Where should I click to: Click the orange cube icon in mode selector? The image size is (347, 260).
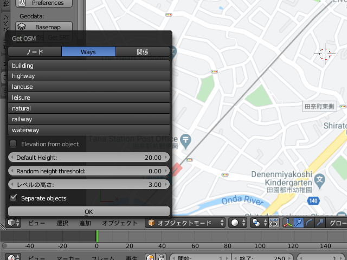pos(151,223)
